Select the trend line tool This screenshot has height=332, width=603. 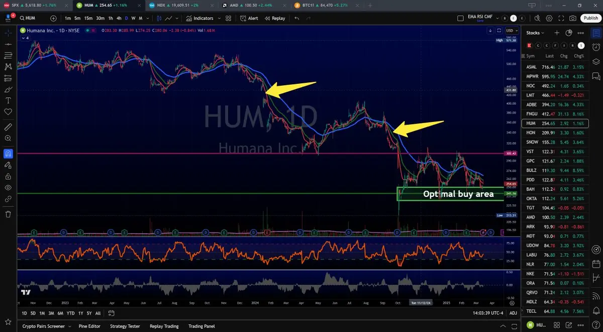click(x=8, y=44)
